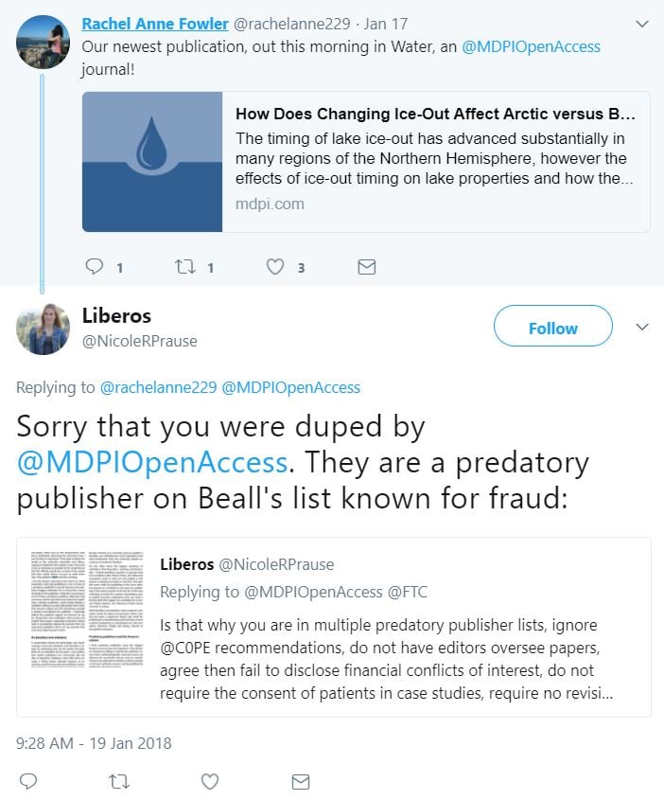Share Liberos tweet by direct message
Image resolution: width=664 pixels, height=800 pixels.
[301, 781]
